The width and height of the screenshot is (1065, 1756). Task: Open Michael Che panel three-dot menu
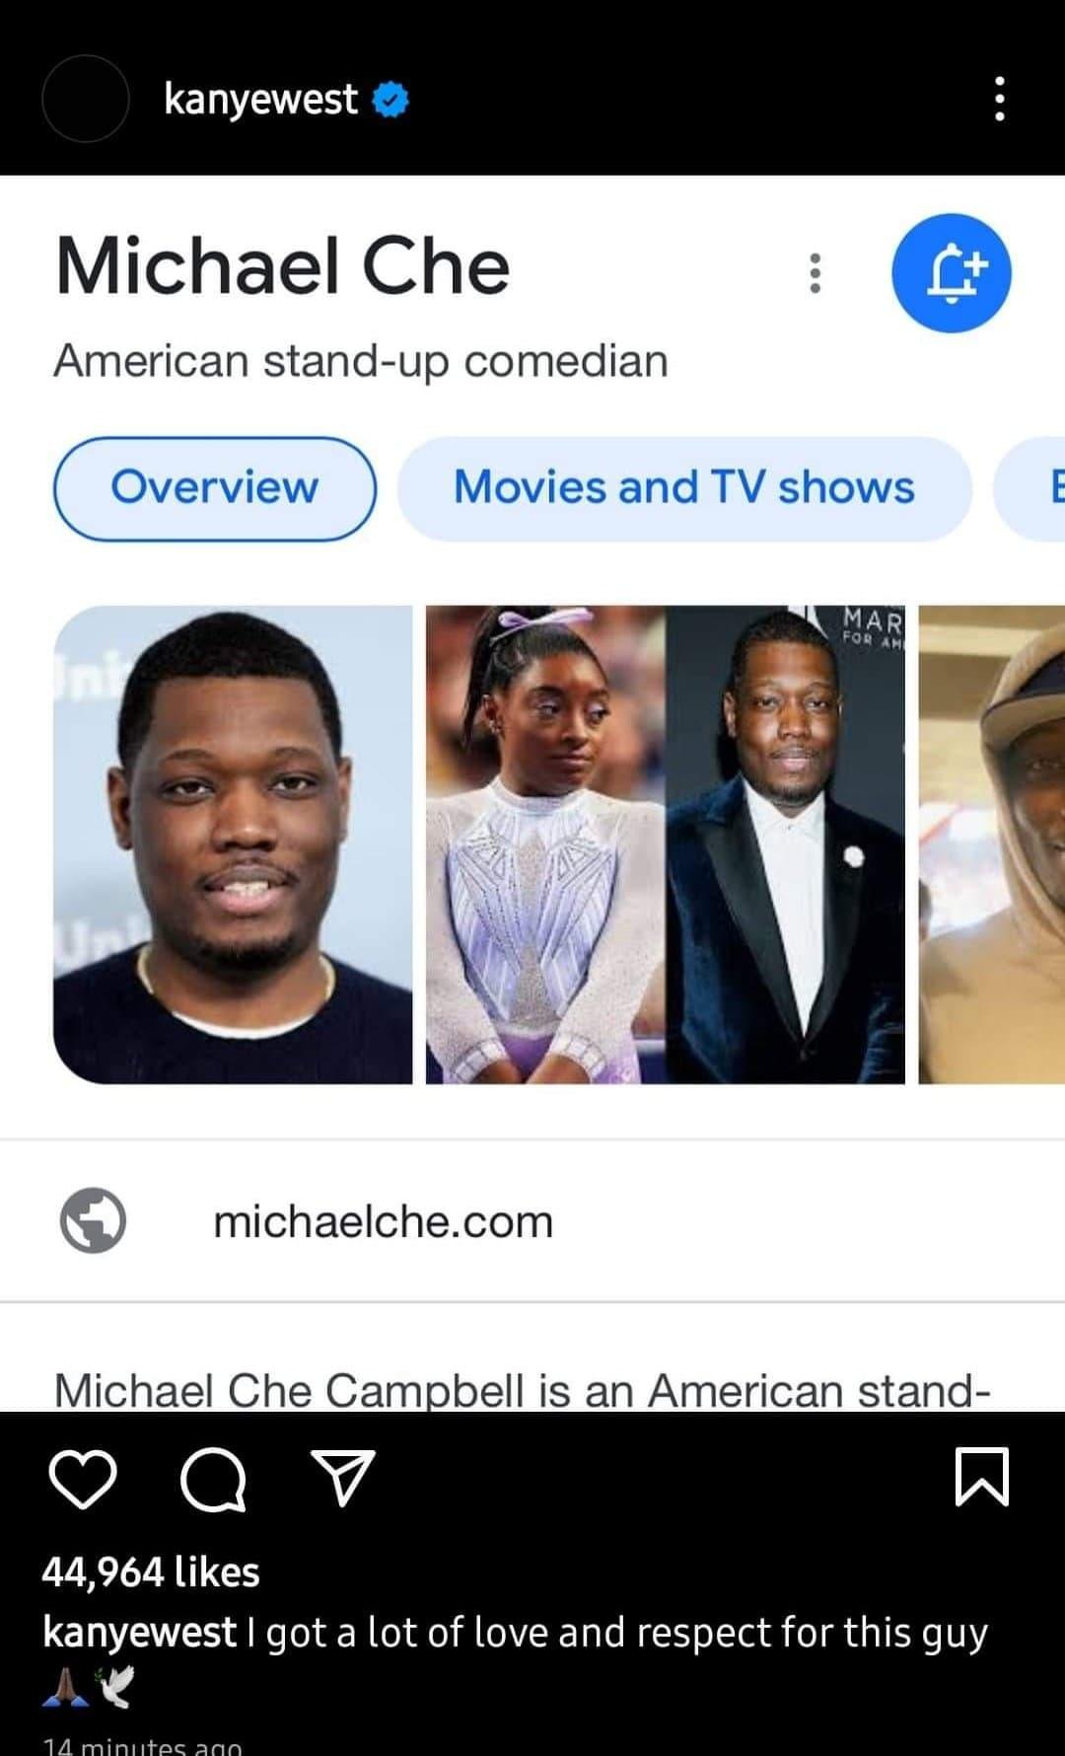pos(815,272)
